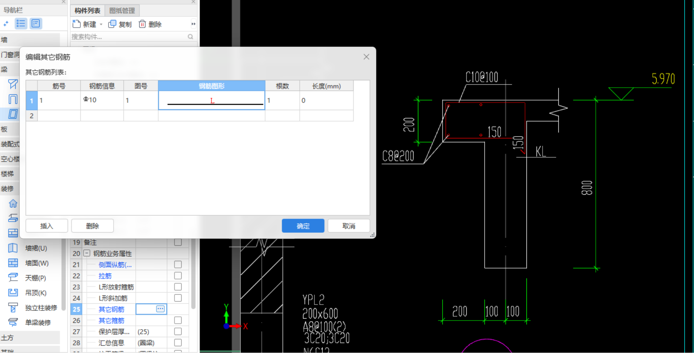694x353 pixels.
Task: Click the New component page icon
Action: point(77,24)
